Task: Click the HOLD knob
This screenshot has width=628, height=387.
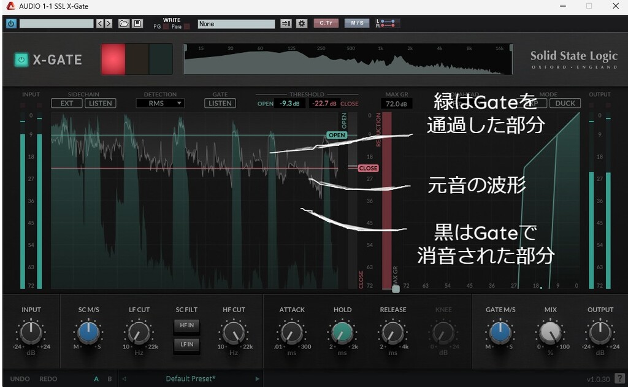Action: [x=342, y=332]
